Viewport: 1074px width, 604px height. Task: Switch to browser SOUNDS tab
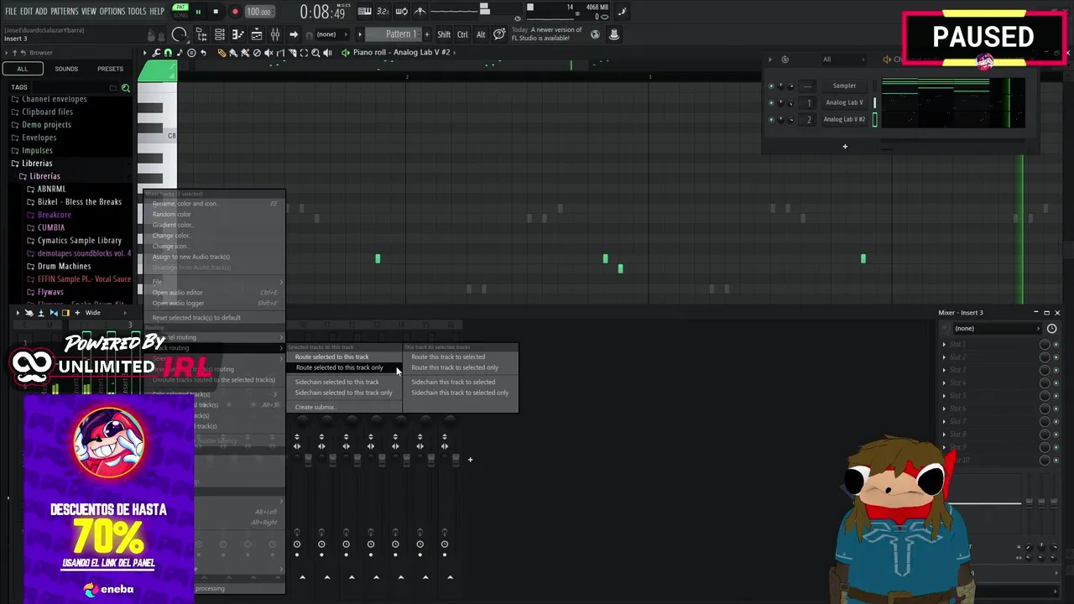point(66,69)
